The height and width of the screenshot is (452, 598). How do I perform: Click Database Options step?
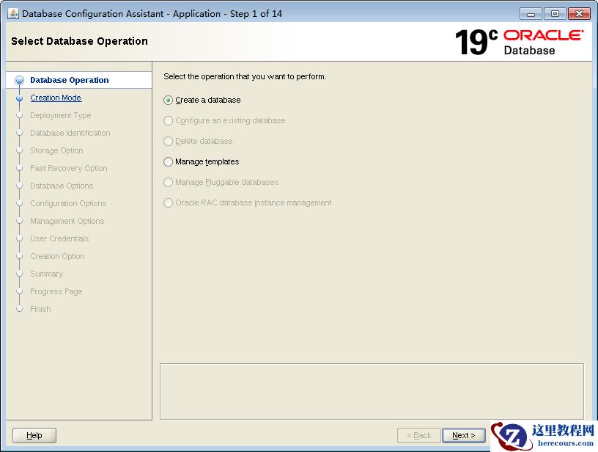click(62, 186)
